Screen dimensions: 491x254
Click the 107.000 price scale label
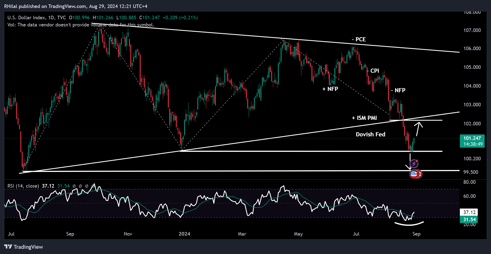[x=472, y=30]
